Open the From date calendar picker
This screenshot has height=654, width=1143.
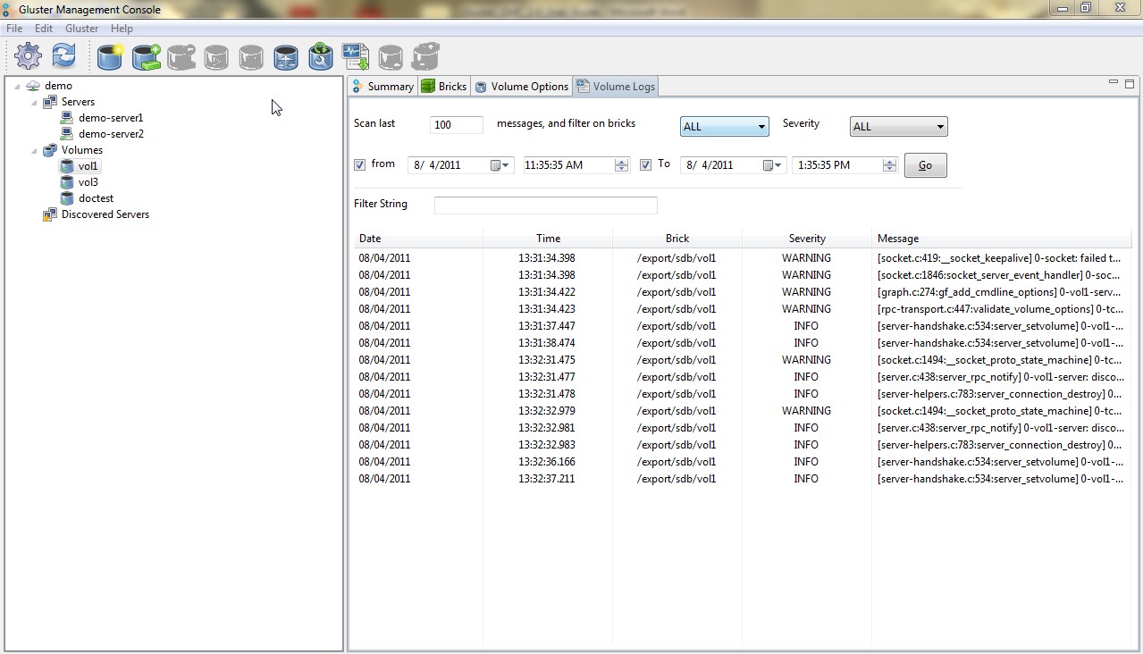coord(500,165)
